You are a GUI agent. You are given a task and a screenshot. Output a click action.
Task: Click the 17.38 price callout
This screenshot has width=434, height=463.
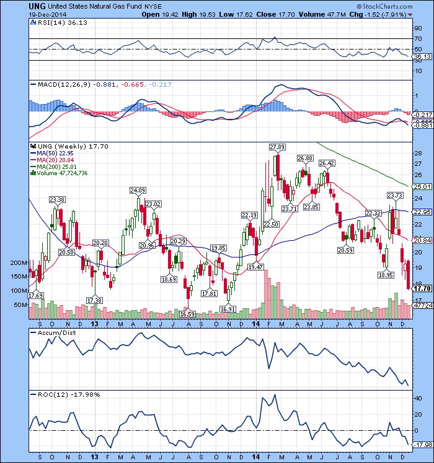pyautogui.click(x=94, y=301)
